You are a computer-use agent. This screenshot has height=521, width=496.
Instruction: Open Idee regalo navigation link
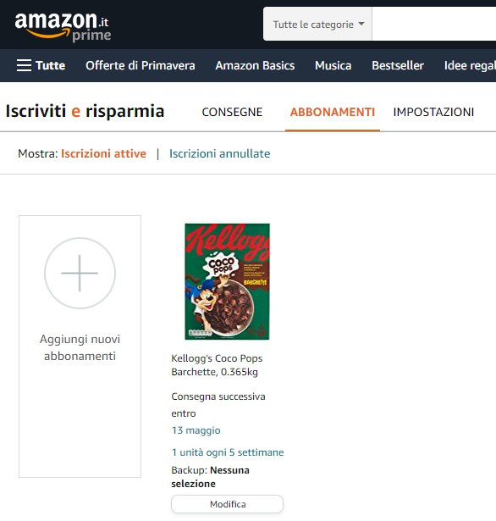click(x=470, y=66)
